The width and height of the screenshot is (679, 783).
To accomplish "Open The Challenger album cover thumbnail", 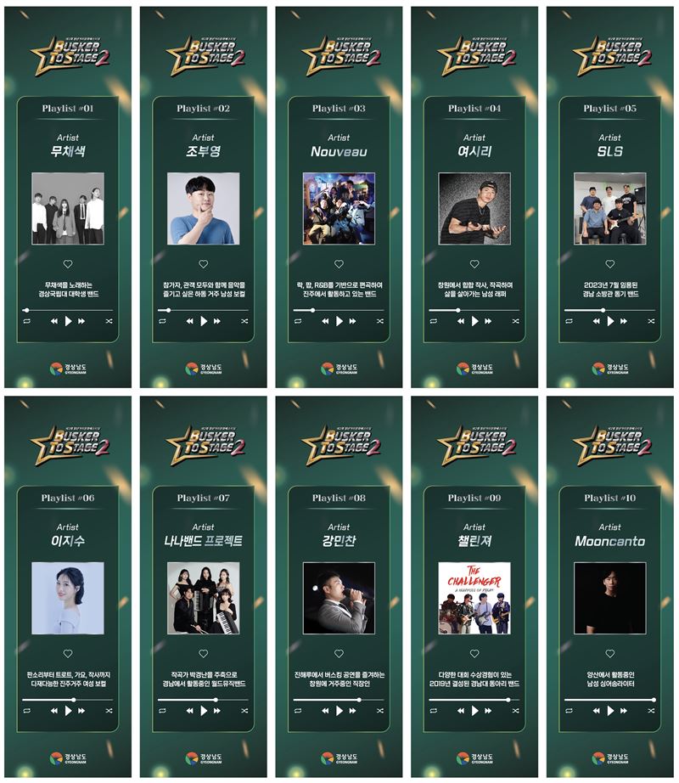I will [x=474, y=598].
